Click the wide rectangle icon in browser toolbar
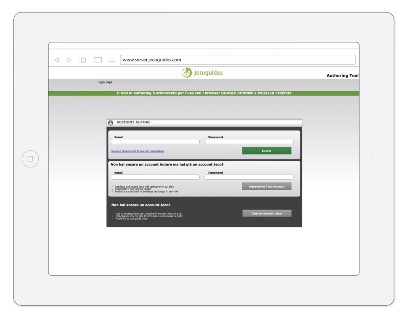The height and width of the screenshot is (318, 405). pos(98,60)
